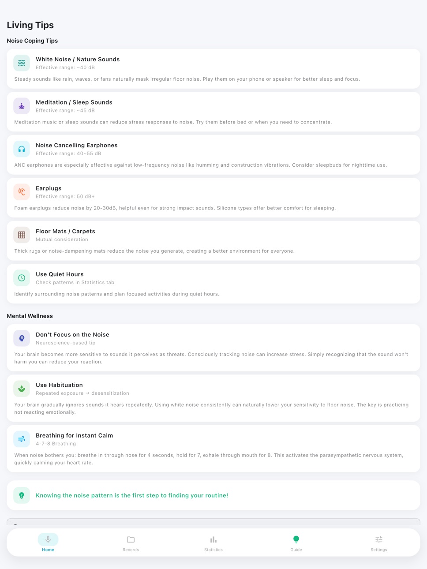
Task: Open the Statistics tab
Action: tap(213, 543)
